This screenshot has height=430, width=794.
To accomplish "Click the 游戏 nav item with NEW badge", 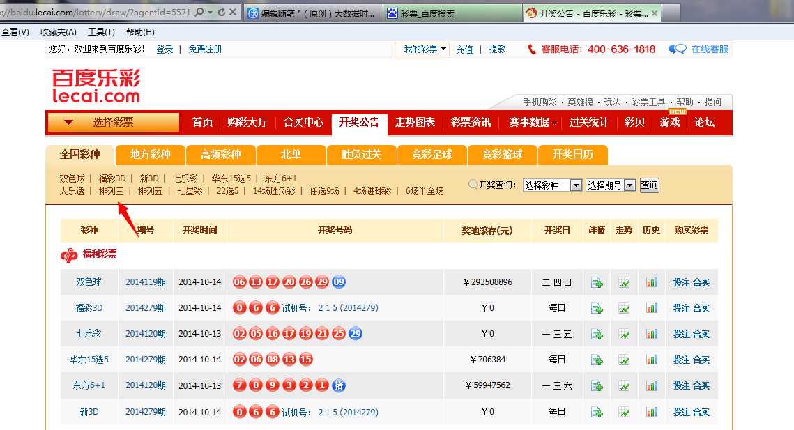I will [669, 122].
